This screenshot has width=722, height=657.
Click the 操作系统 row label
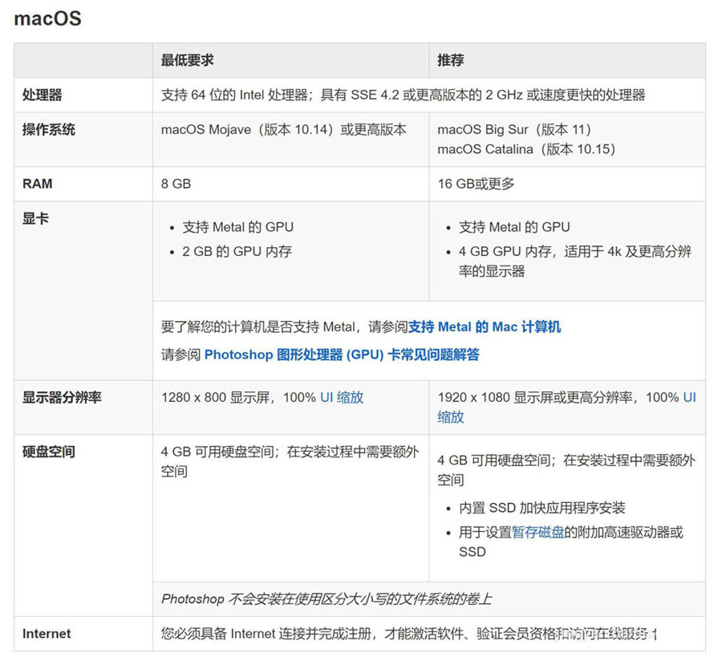click(49, 129)
